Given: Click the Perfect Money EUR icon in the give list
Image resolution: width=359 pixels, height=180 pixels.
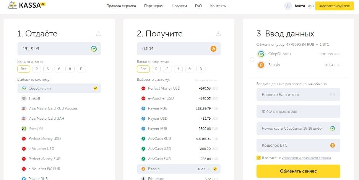Looking at the screenshot, I should tap(24, 159).
